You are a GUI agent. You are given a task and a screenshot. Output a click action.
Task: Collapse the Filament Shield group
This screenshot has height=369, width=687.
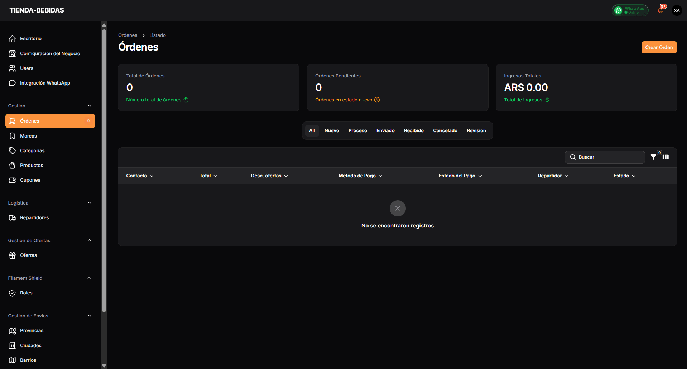click(89, 278)
